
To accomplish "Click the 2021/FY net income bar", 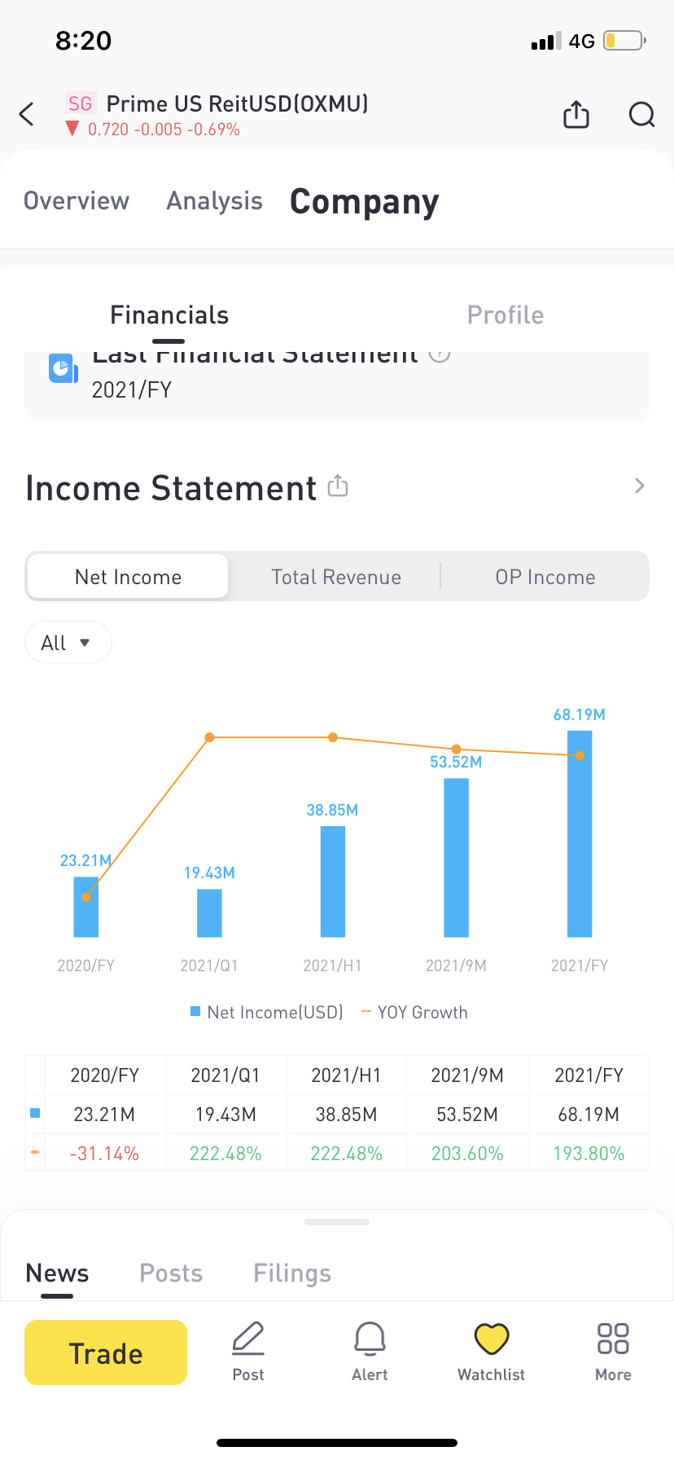I will (x=580, y=833).
